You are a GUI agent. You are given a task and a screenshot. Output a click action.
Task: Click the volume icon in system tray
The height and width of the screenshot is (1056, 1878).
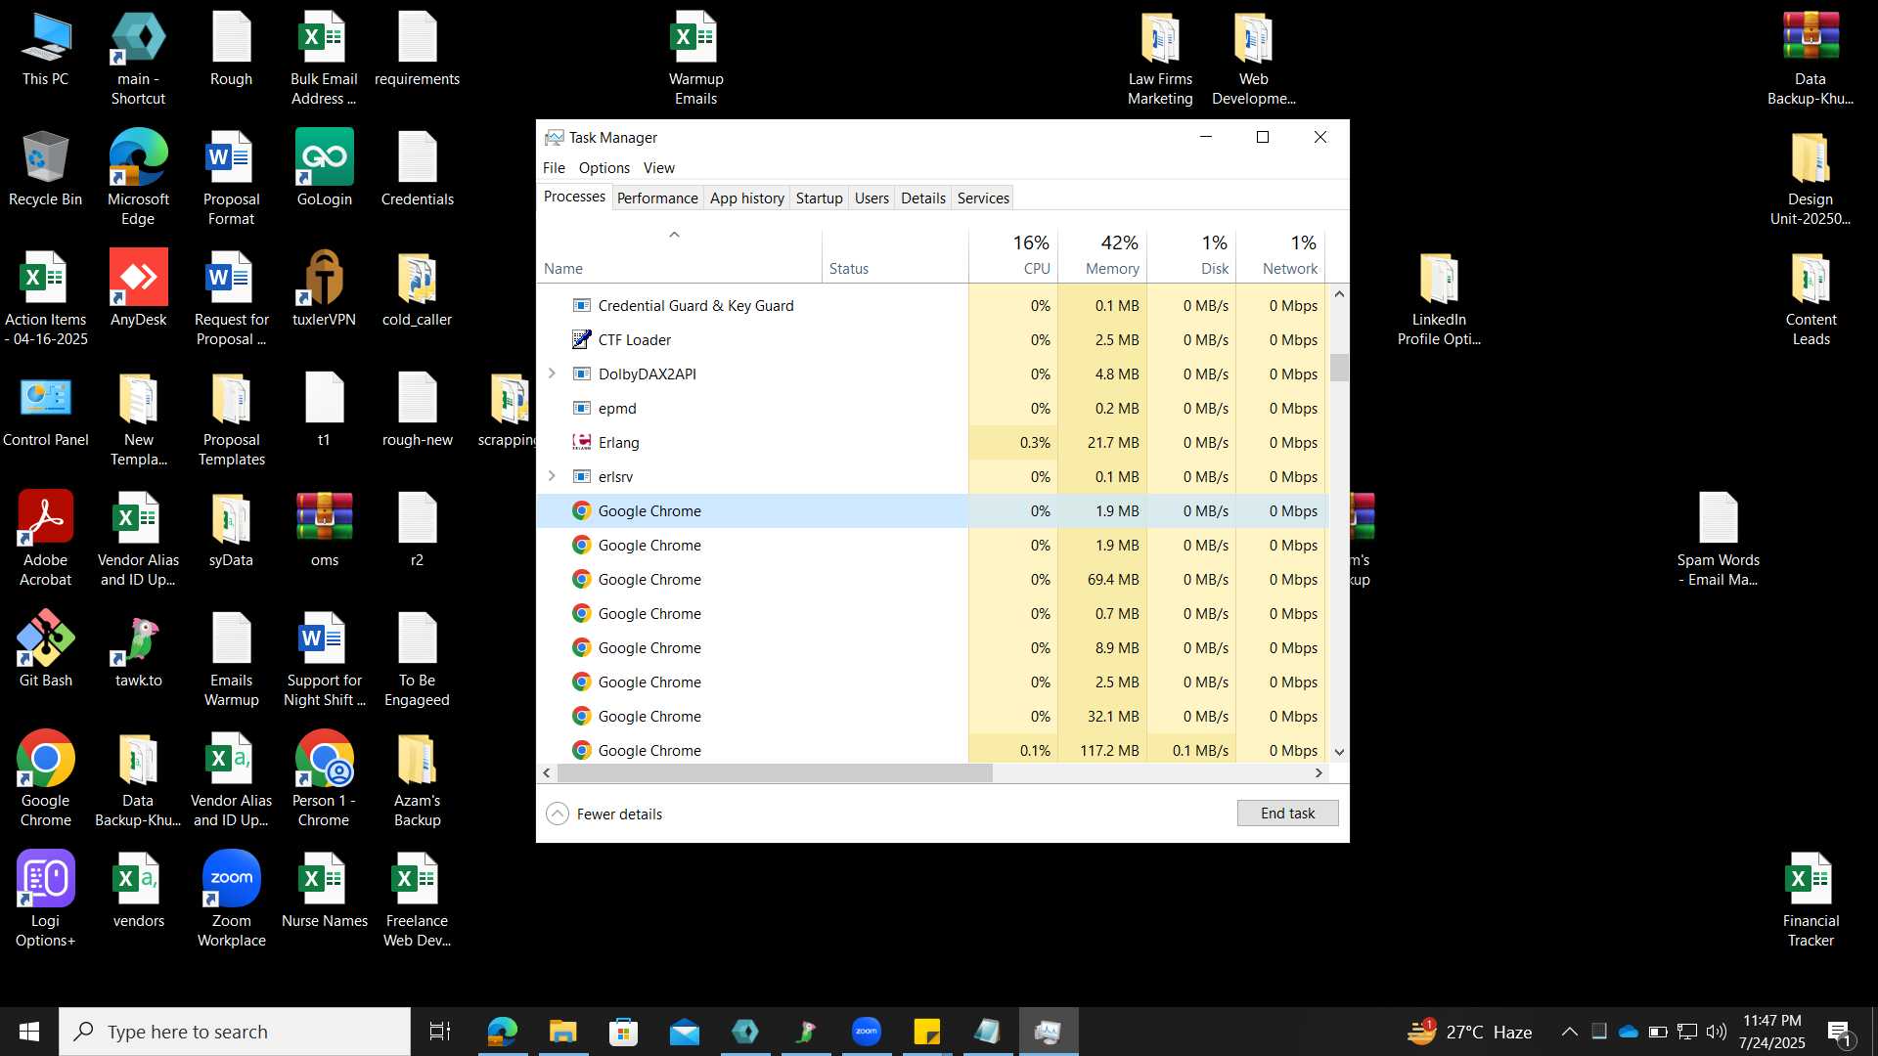pos(1717,1032)
